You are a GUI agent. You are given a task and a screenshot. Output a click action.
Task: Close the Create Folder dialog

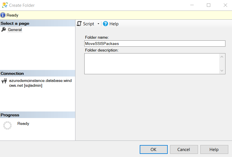pyautogui.click(x=225, y=5)
